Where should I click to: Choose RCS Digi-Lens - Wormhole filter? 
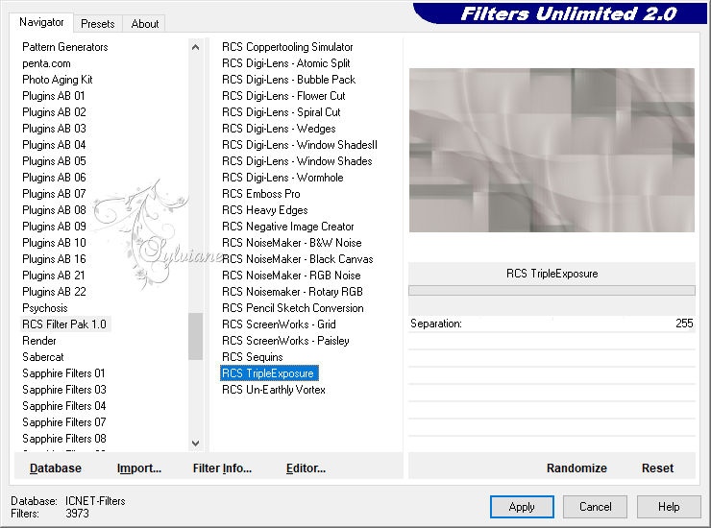point(282,178)
